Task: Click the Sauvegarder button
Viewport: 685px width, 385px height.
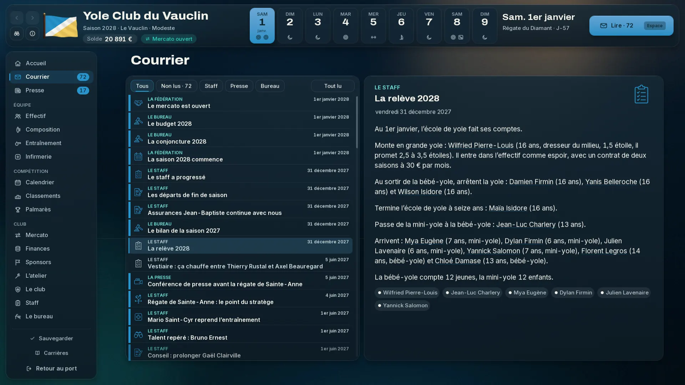Action: pyautogui.click(x=51, y=338)
